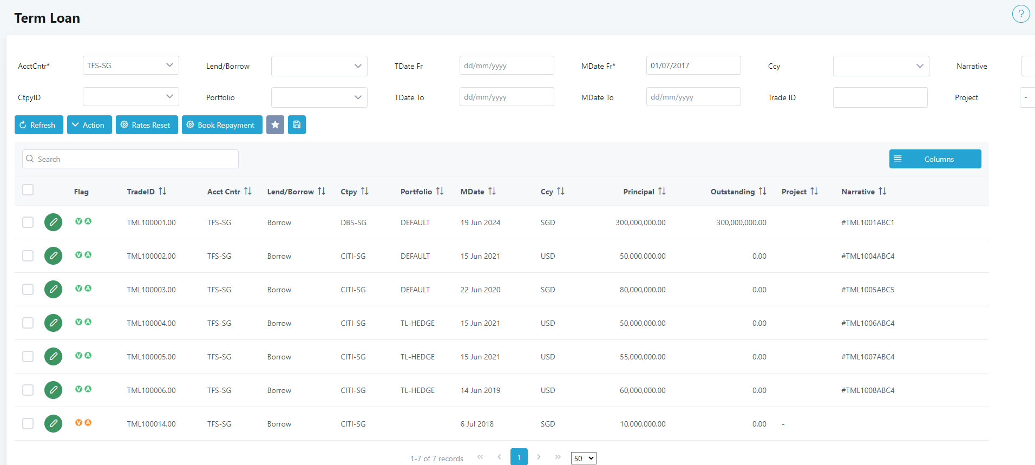Click the save disk icon button

tap(297, 125)
